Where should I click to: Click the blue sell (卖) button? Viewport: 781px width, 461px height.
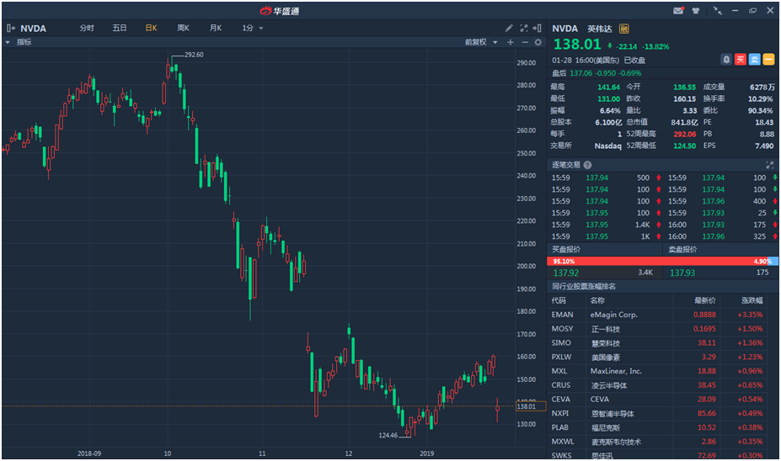pyautogui.click(x=756, y=60)
